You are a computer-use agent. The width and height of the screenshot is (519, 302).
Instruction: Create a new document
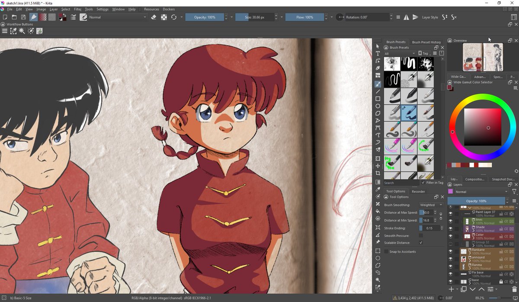[5, 17]
